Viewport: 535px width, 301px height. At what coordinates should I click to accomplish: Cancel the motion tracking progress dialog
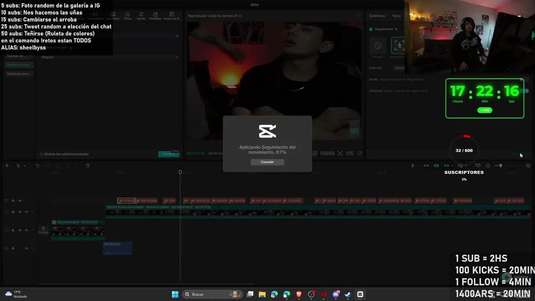(267, 162)
